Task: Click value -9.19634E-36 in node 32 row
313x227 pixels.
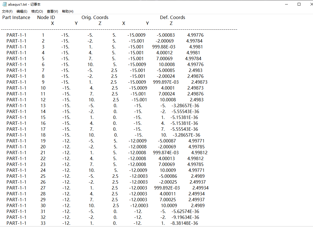Action: pos(185,217)
